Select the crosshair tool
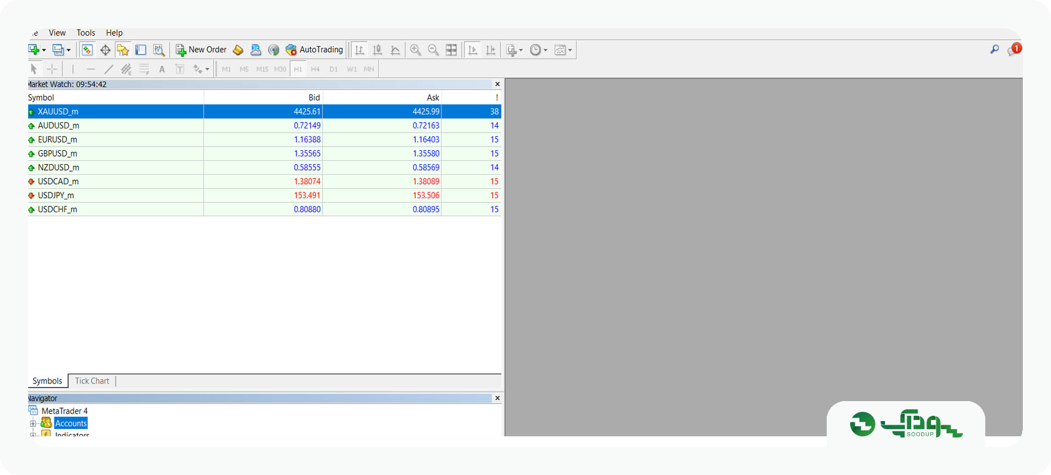Viewport: 1051px width, 475px height. (x=52, y=69)
